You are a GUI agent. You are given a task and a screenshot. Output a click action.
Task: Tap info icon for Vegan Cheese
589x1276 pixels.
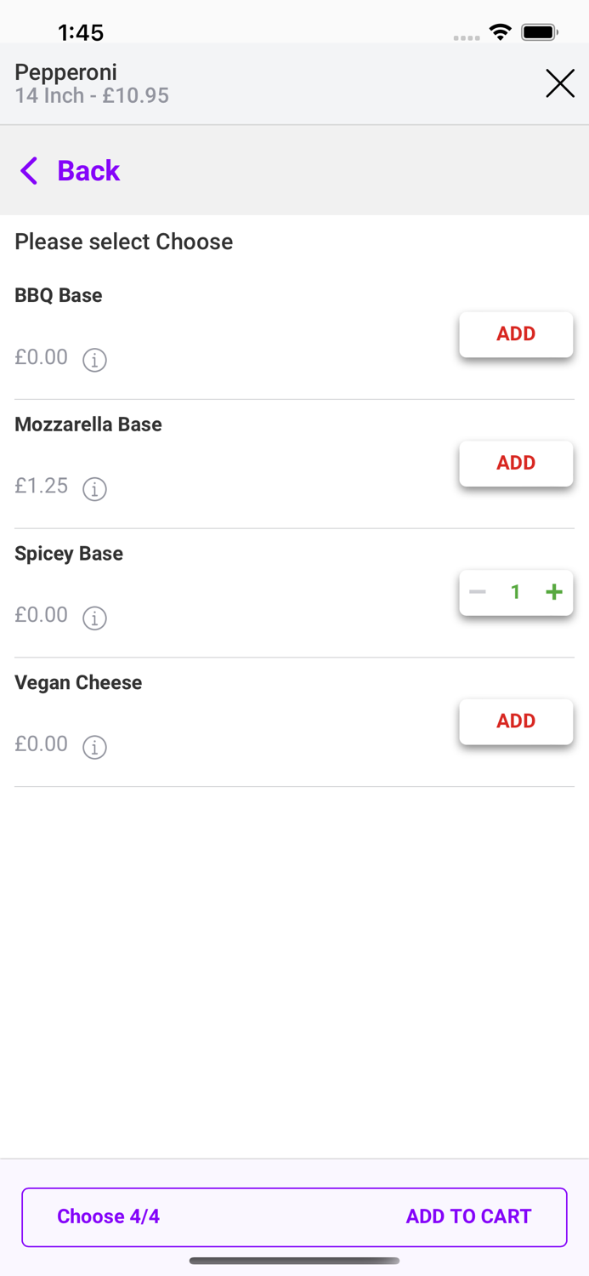94,747
